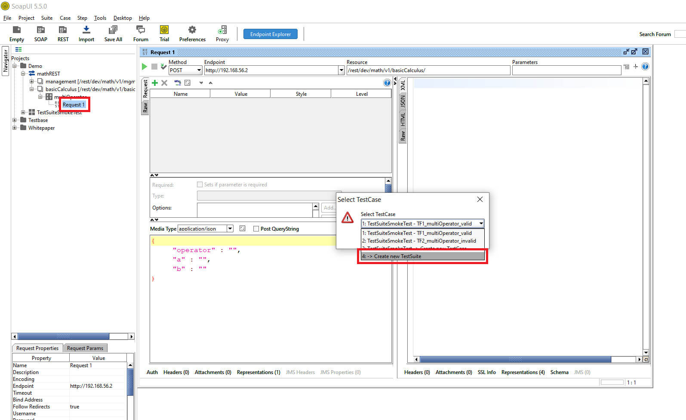Expand the management resource node

coord(32,81)
